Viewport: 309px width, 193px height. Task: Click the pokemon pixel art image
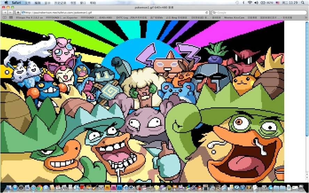(x=142, y=102)
